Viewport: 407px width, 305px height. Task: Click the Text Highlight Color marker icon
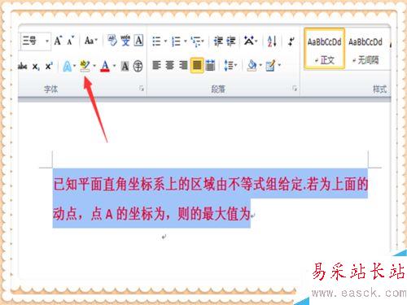pyautogui.click(x=85, y=66)
